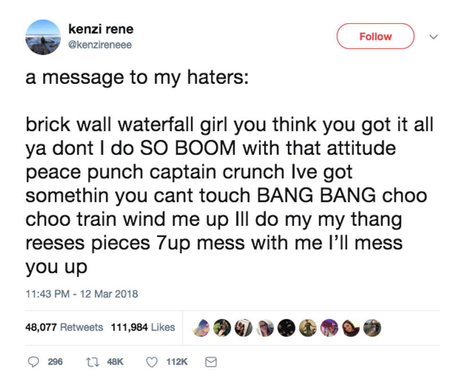Click the 296 reply count
Screen dimensions: 463x386
pos(55,362)
